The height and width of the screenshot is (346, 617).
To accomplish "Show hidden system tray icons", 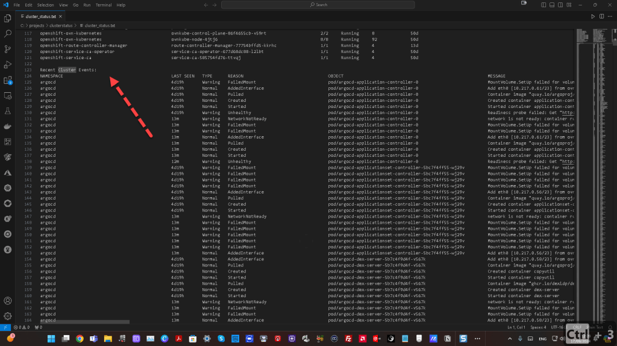I will 510,339.
